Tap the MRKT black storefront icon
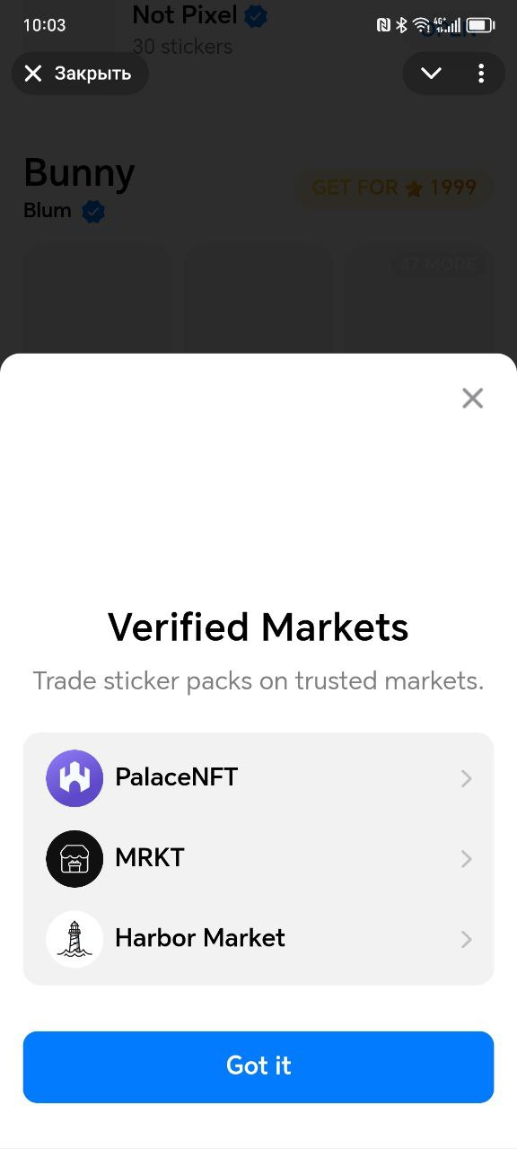The image size is (517, 1149). [74, 859]
